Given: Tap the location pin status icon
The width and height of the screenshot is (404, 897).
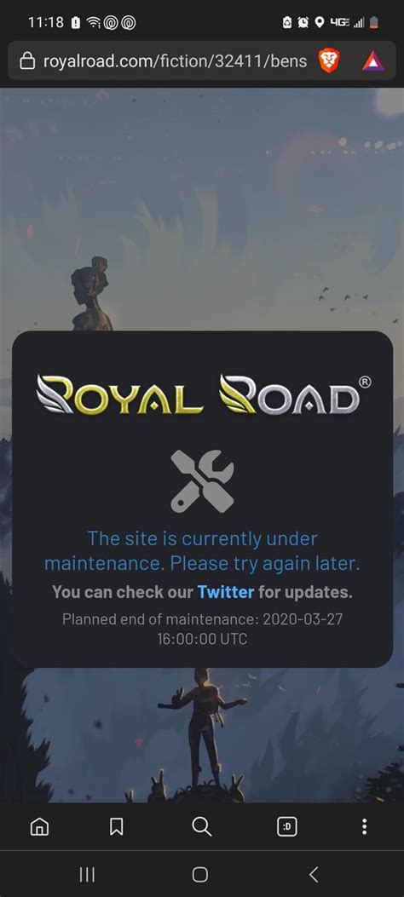Looking at the screenshot, I should point(320,23).
